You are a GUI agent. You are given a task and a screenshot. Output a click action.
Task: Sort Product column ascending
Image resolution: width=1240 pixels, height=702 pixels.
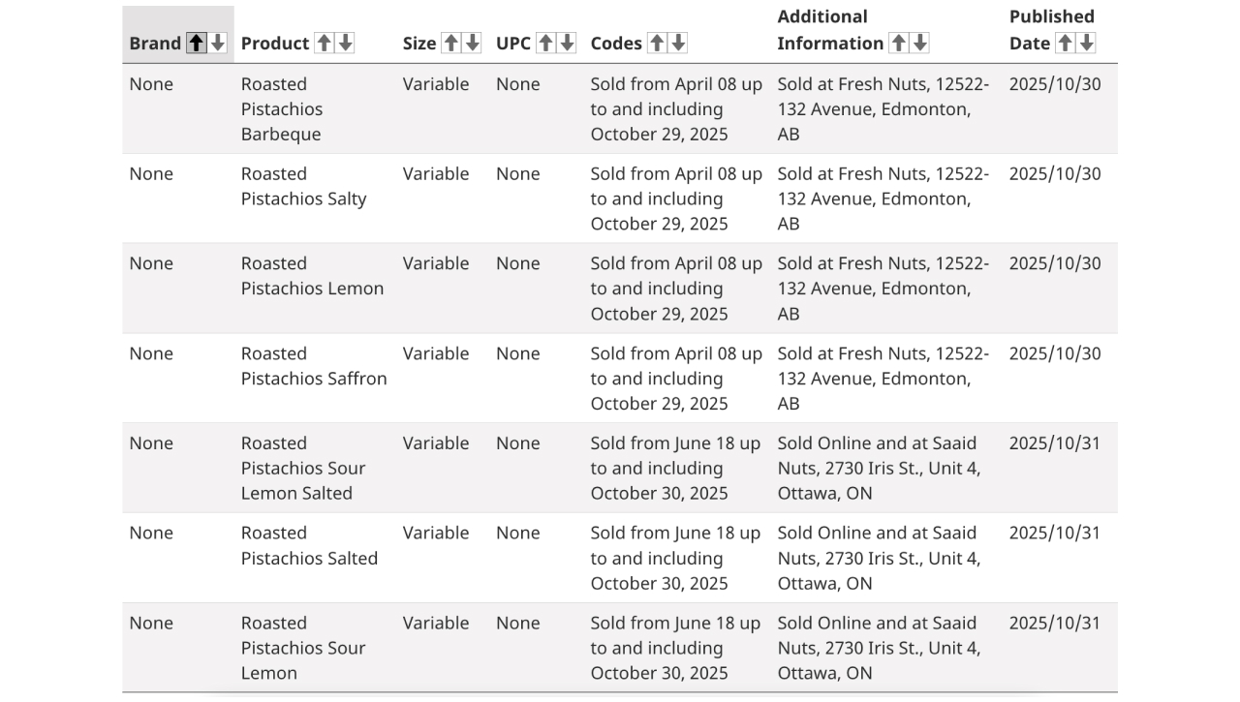(x=325, y=43)
